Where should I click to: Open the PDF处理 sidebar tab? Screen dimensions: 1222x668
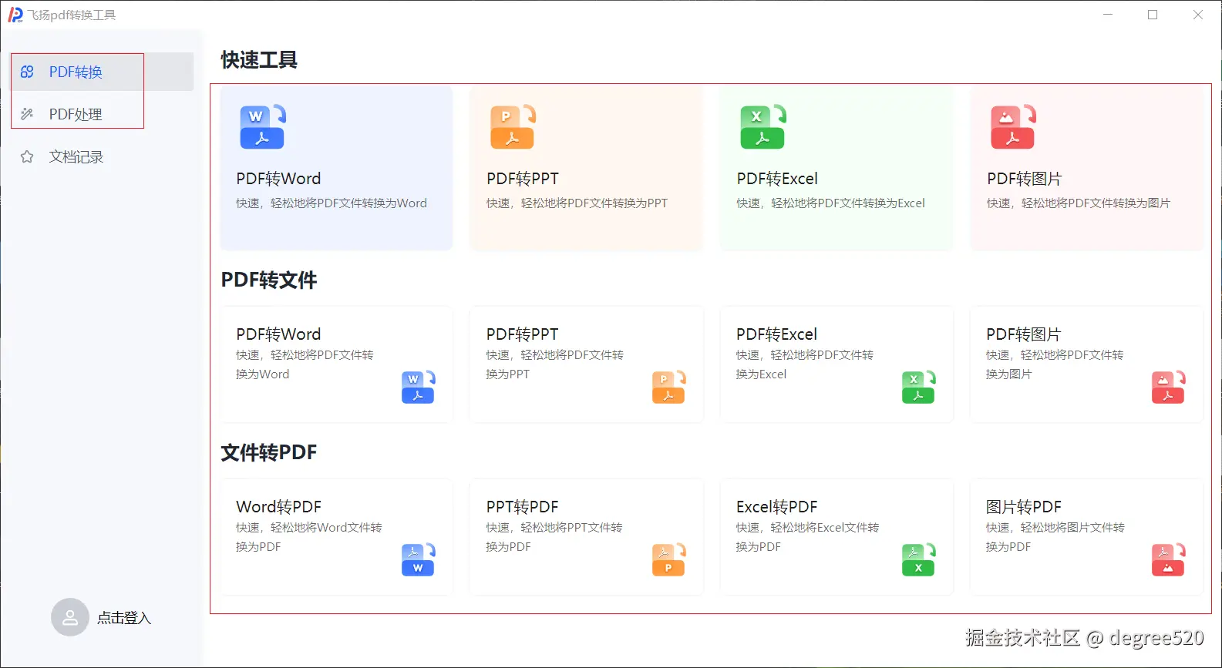click(x=76, y=115)
